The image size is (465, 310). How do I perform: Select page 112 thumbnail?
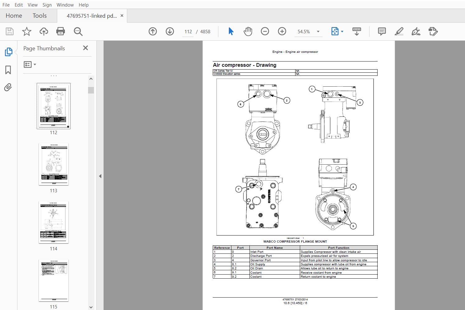[53, 106]
